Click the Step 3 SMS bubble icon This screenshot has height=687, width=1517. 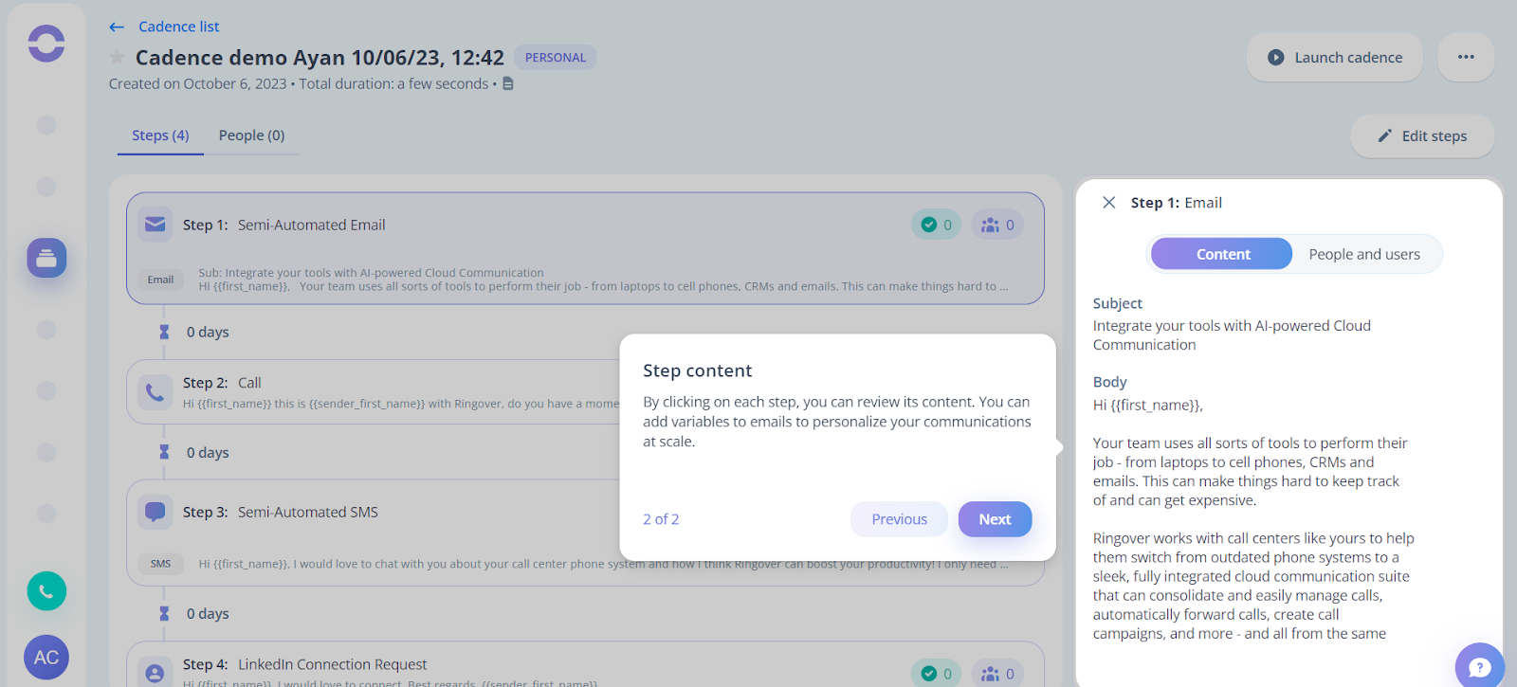pyautogui.click(x=155, y=512)
